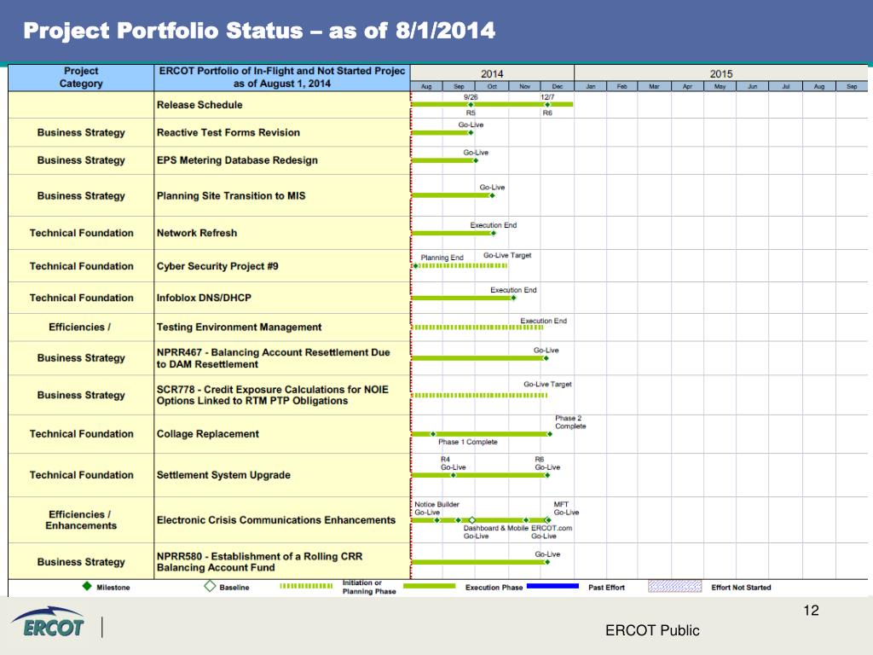The width and height of the screenshot is (873, 655).
Task: Click NPRR467 Go-Live milestone diamond
Action: (x=546, y=358)
